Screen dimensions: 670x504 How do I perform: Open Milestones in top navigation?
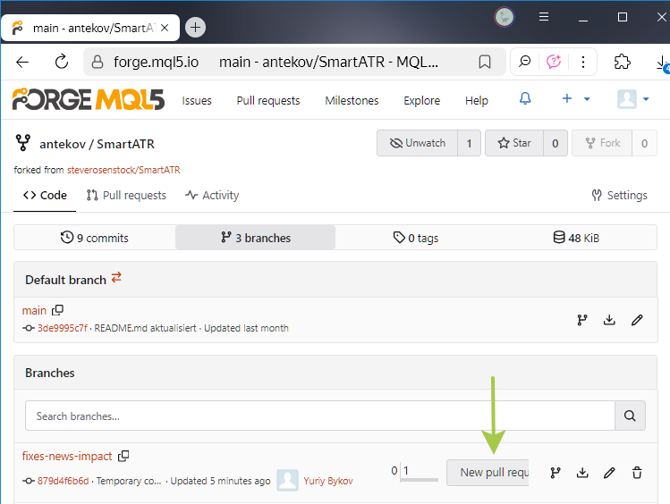[x=352, y=101]
